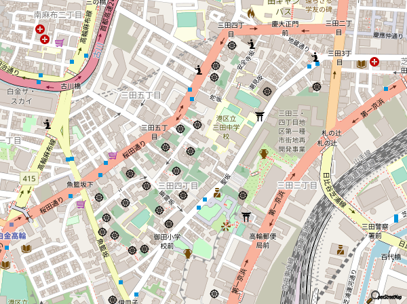Select the 古川橋 bridge label
The width and height of the screenshot is (407, 304).
pyautogui.click(x=70, y=86)
